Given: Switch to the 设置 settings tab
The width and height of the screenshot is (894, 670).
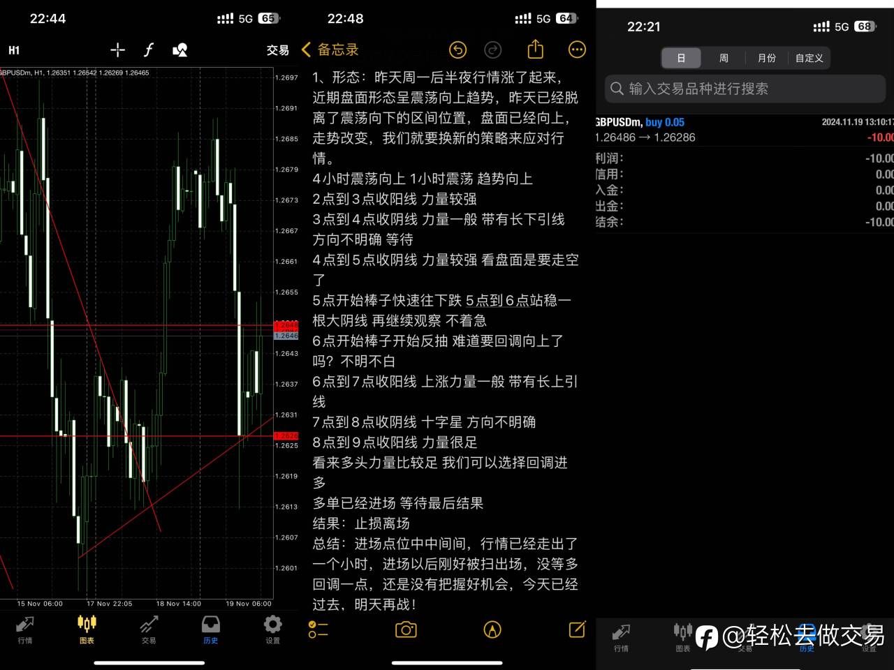Looking at the screenshot, I should tap(273, 630).
